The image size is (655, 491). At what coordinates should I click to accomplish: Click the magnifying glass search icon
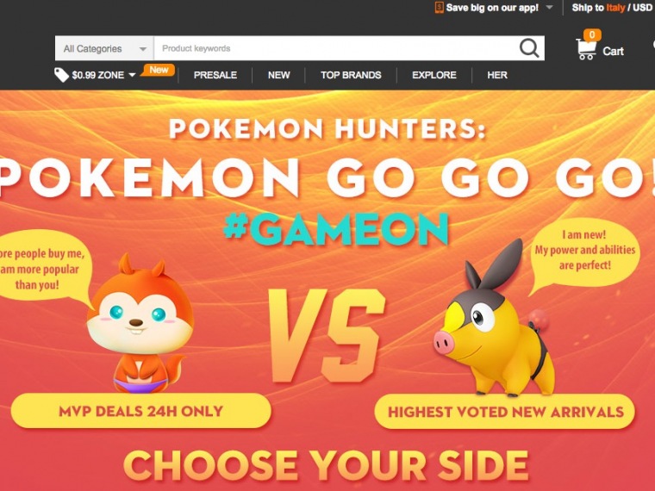[529, 48]
